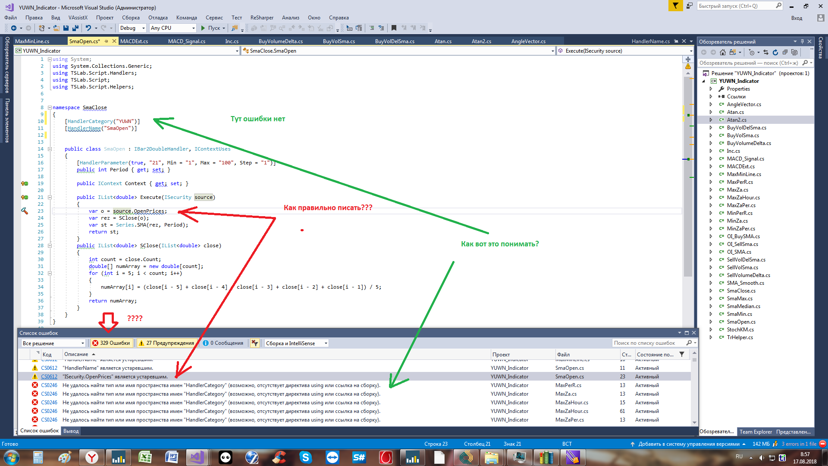Click the Undo arrow in toolbar
Viewport: 828px width, 466px height.
pos(88,28)
